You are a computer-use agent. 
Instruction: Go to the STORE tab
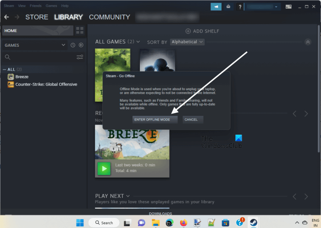point(37,17)
